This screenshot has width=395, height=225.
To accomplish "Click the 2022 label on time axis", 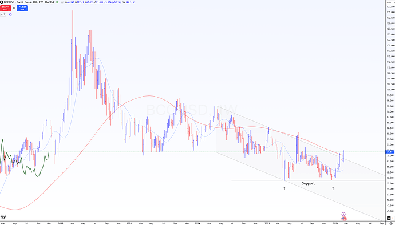I will coord(61,223).
